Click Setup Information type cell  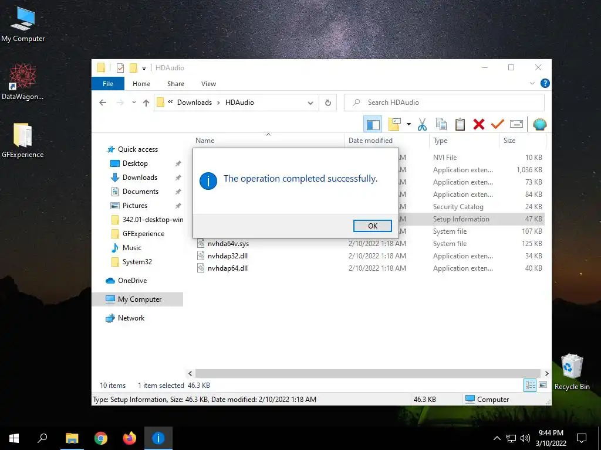[461, 219]
